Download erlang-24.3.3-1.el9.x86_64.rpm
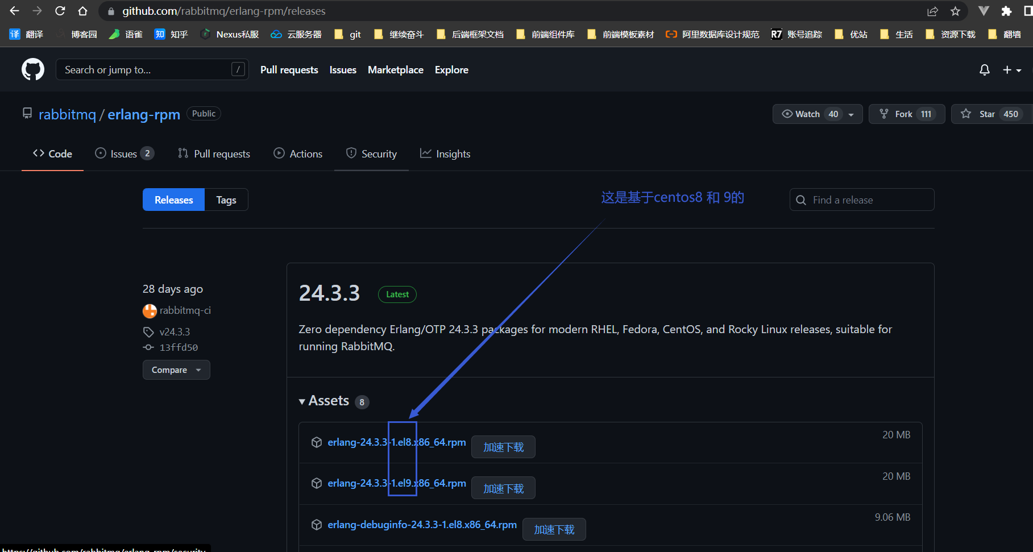 click(x=397, y=483)
